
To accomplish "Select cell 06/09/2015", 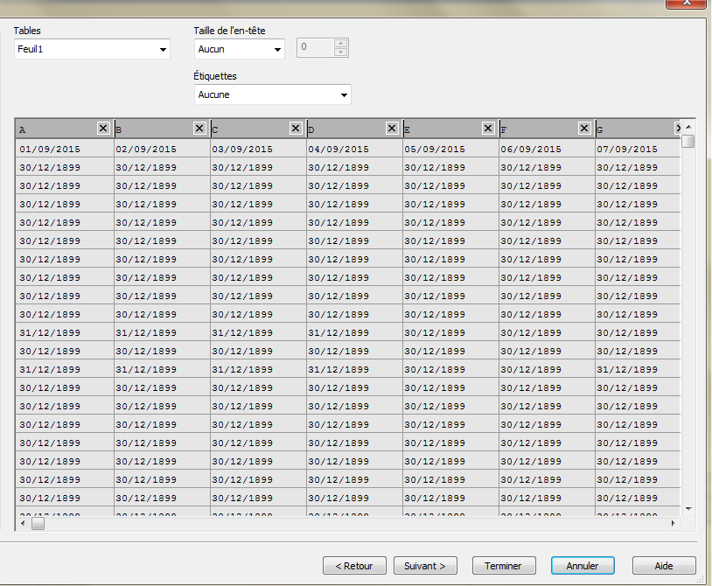I will click(548, 149).
